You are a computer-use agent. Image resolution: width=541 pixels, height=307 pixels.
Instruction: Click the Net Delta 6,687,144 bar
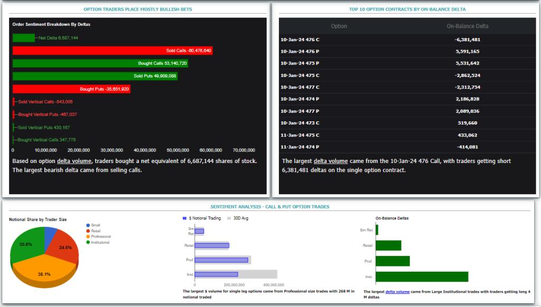[x=24, y=38]
